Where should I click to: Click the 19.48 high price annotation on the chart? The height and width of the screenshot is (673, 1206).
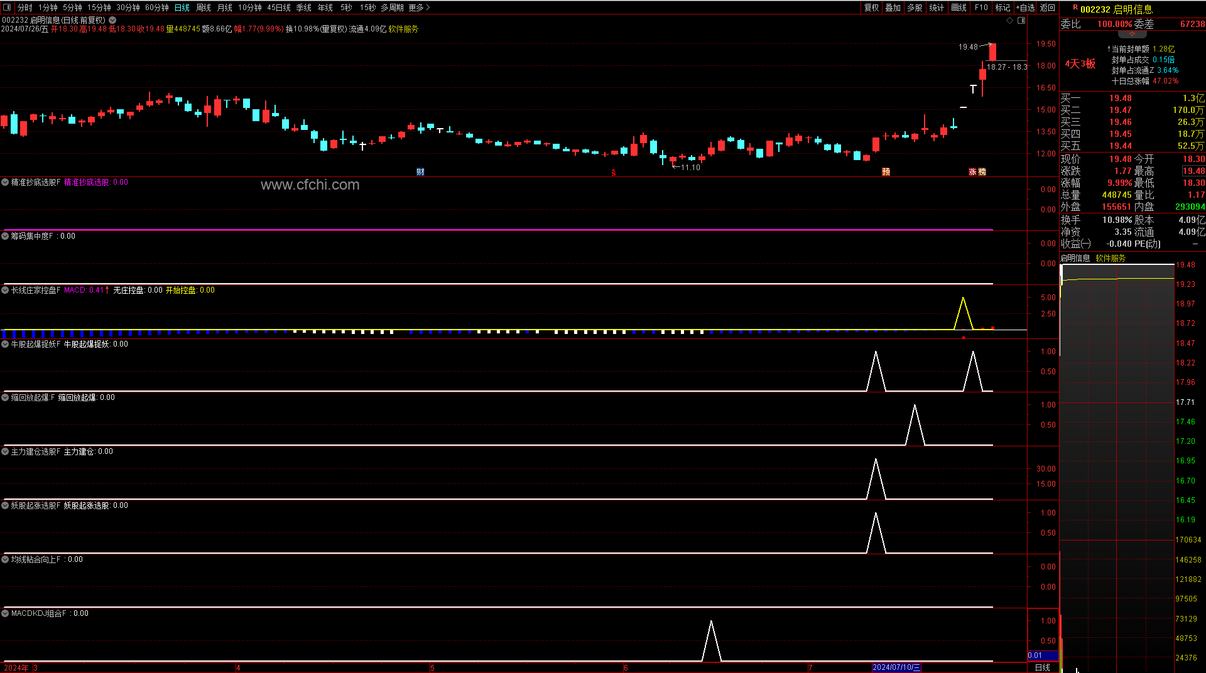tap(968, 47)
